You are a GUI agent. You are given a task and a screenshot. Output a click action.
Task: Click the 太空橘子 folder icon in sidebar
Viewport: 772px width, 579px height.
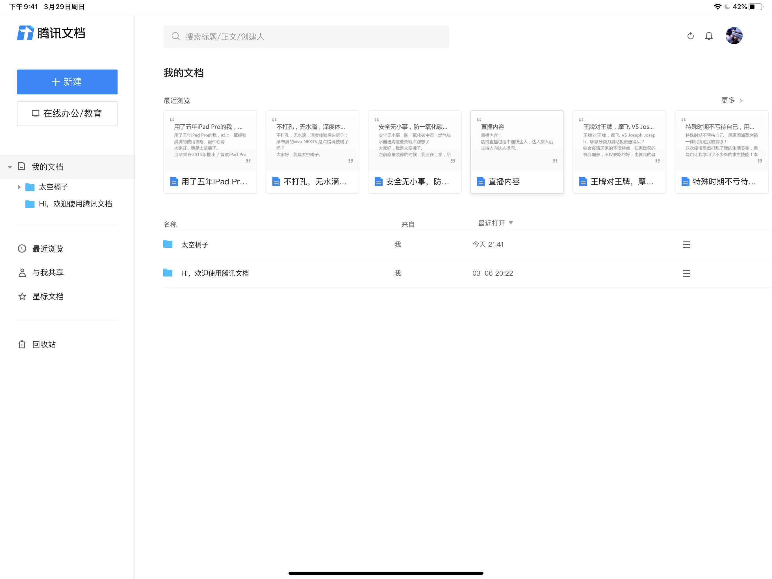(x=30, y=187)
